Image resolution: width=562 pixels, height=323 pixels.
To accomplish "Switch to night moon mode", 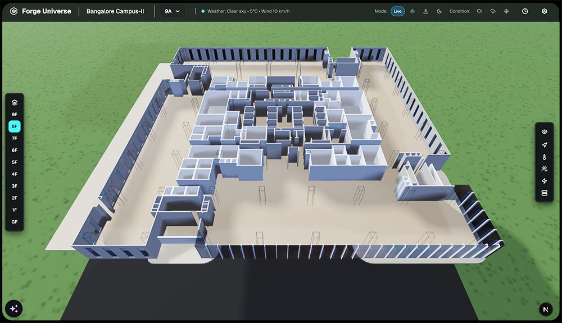I will point(439,11).
